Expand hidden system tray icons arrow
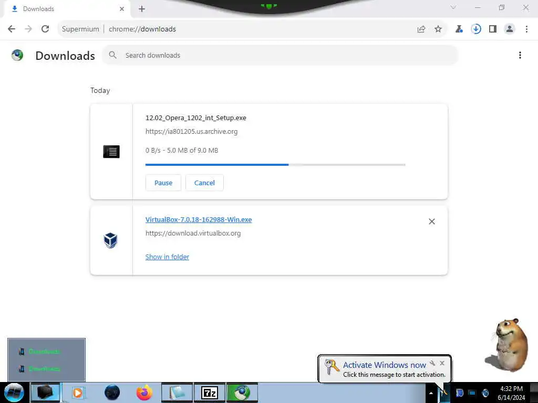 [x=431, y=393]
